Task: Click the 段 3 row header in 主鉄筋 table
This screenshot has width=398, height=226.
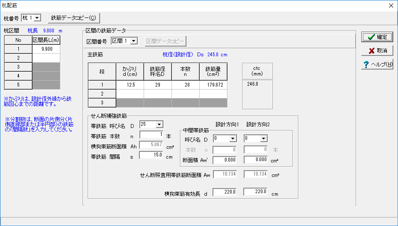Action: click(102, 102)
